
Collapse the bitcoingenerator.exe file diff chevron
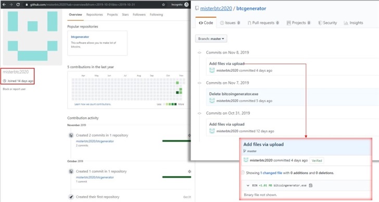248,185
